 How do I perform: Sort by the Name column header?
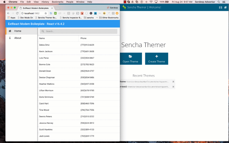coord(58,38)
